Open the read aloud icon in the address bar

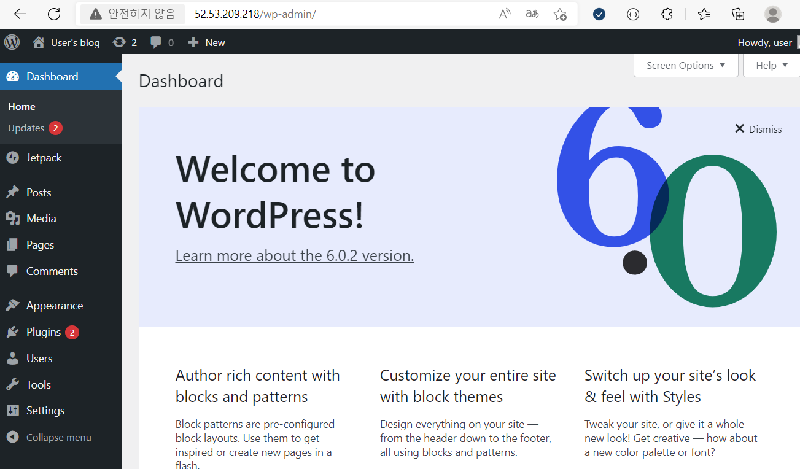(x=505, y=14)
